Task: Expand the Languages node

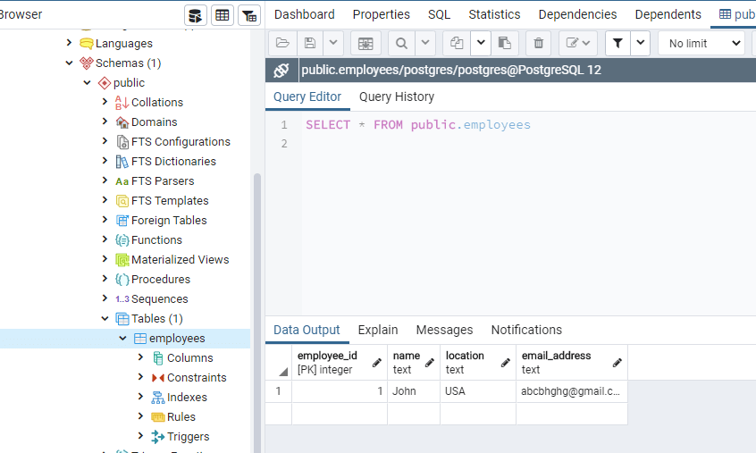Action: 69,43
